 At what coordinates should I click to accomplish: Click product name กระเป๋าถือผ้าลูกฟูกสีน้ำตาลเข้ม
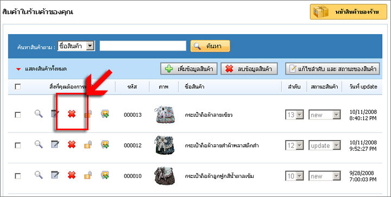(x=219, y=176)
